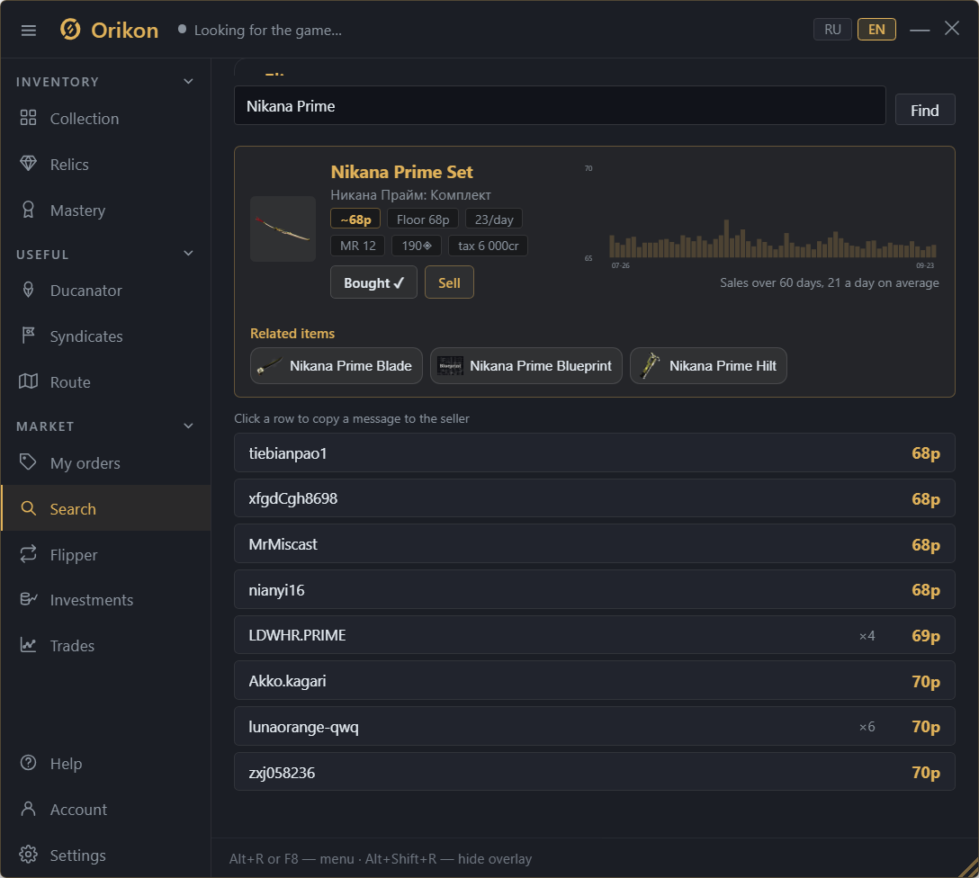
Task: Open Nikana Prime Hilt related item
Action: (x=708, y=365)
